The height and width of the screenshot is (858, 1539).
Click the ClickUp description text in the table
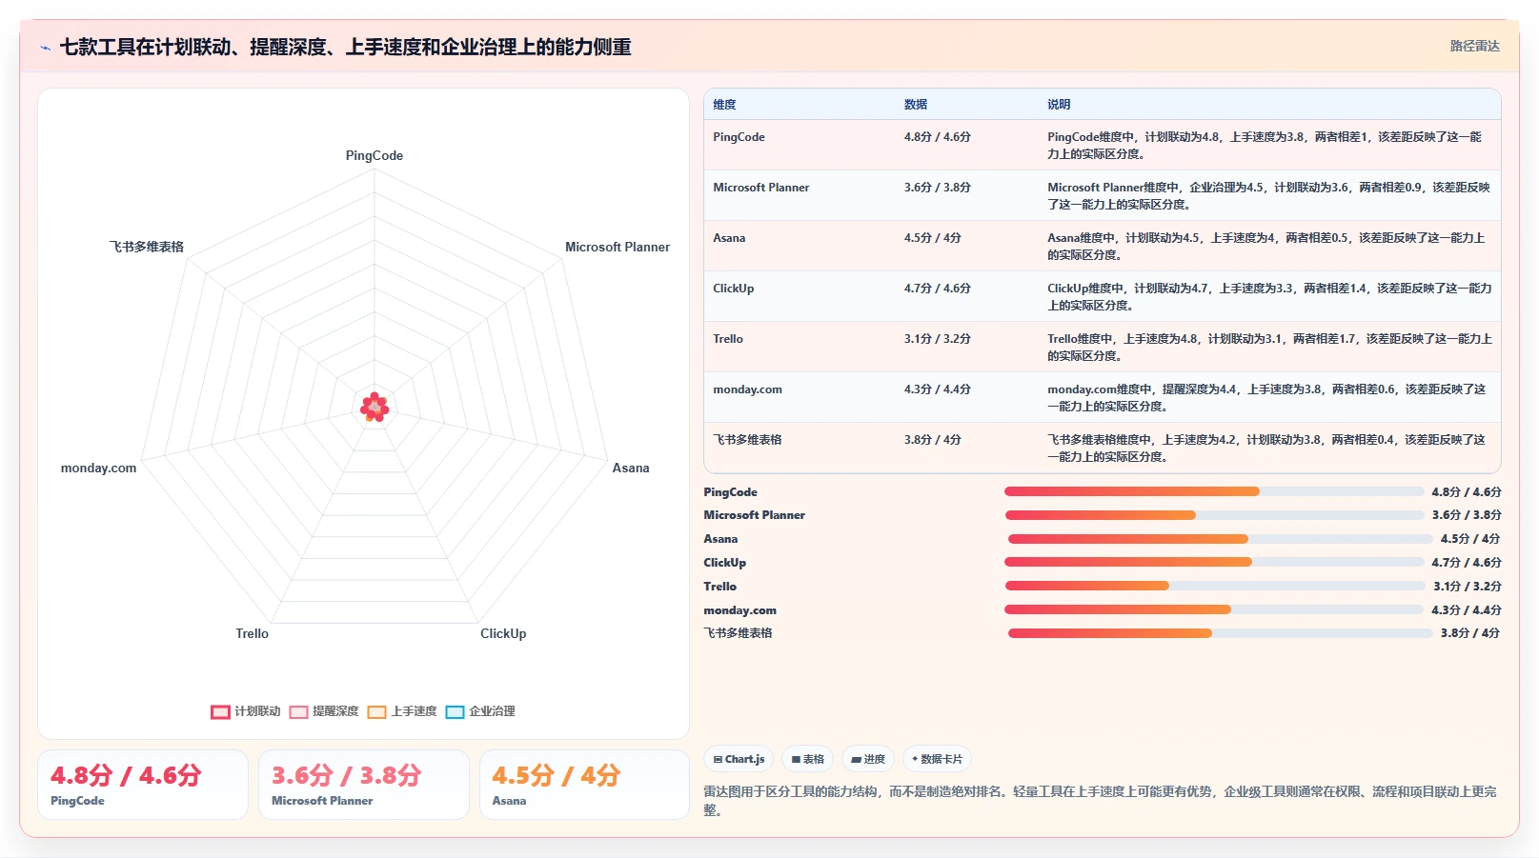[x=1269, y=297]
